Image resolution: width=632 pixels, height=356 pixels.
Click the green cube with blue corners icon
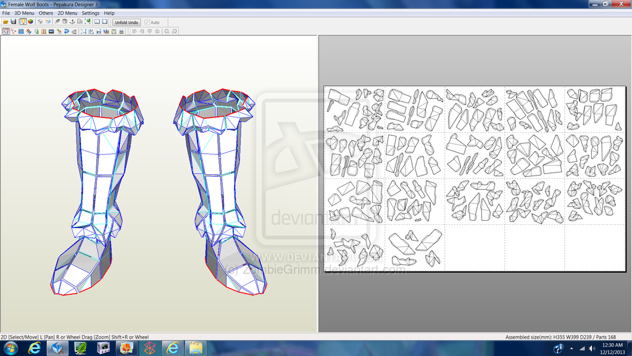(88, 22)
